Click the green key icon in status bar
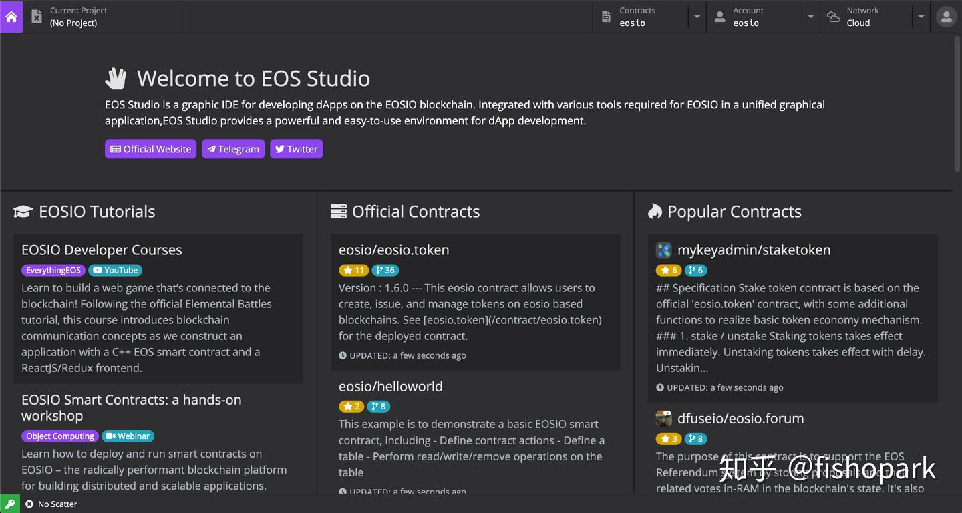This screenshot has width=962, height=513. pyautogui.click(x=9, y=504)
